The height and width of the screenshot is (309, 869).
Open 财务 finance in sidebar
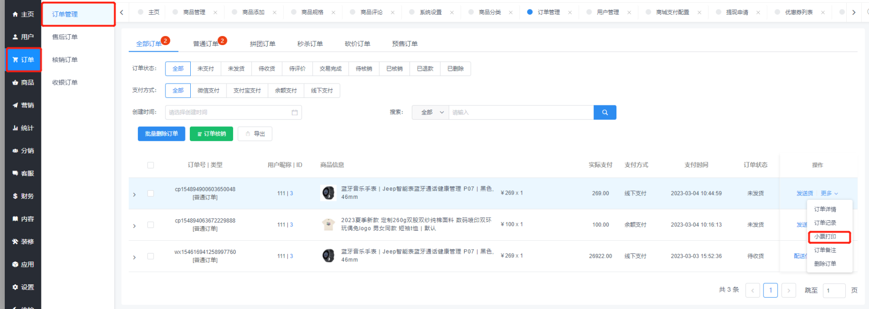click(23, 196)
